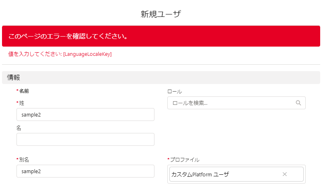Click the 新規ユーザ page title
The image size is (323, 188).
[161, 14]
